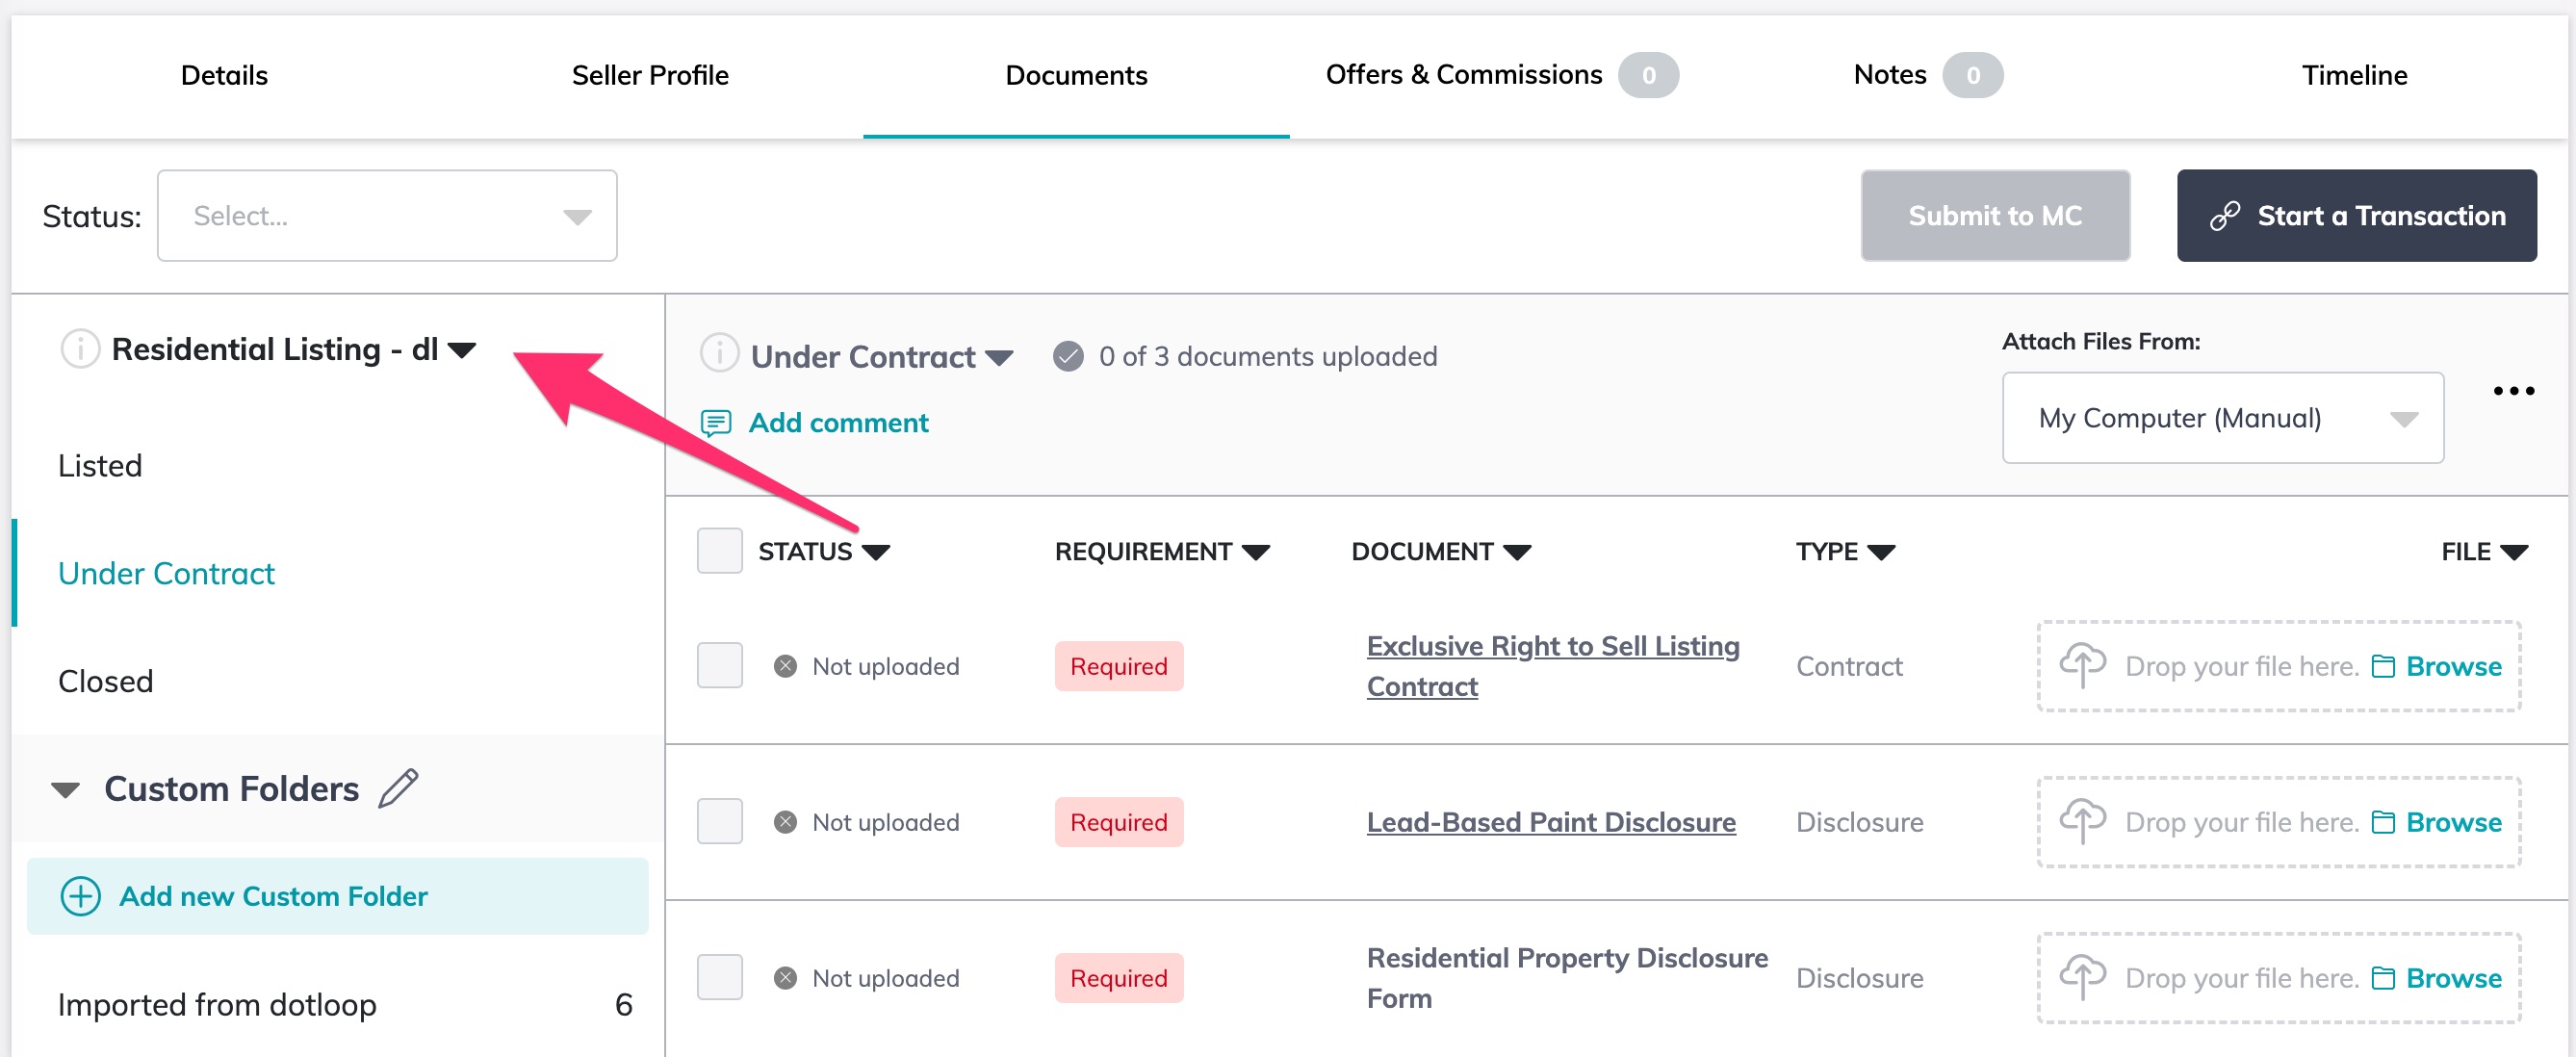
Task: Check the Exclusive Right to Sell row checkbox
Action: pos(719,665)
